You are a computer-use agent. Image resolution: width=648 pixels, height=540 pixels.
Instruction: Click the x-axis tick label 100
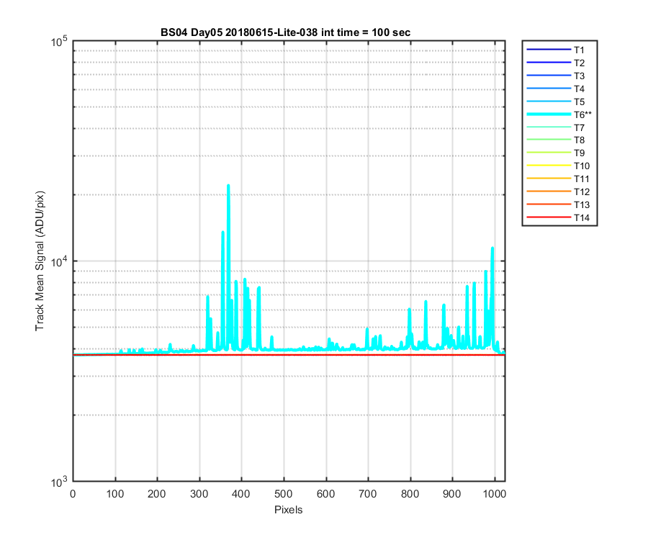[115, 494]
